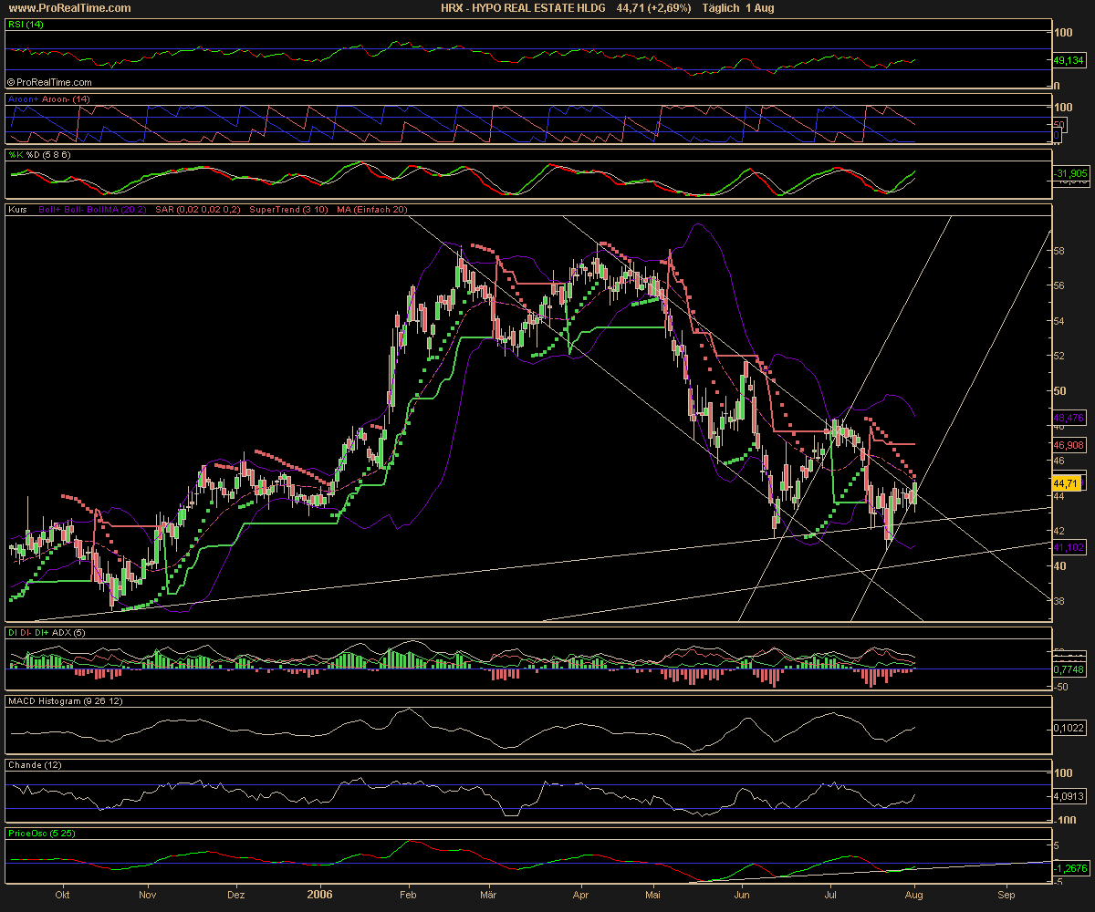Click the Aug month label on time axis
1095x912 pixels.
(915, 896)
